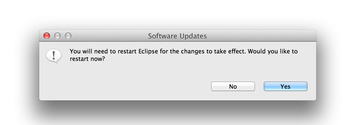Click the exclamation speech bubble icon
Image resolution: width=349 pixels, height=125 pixels.
[x=54, y=56]
